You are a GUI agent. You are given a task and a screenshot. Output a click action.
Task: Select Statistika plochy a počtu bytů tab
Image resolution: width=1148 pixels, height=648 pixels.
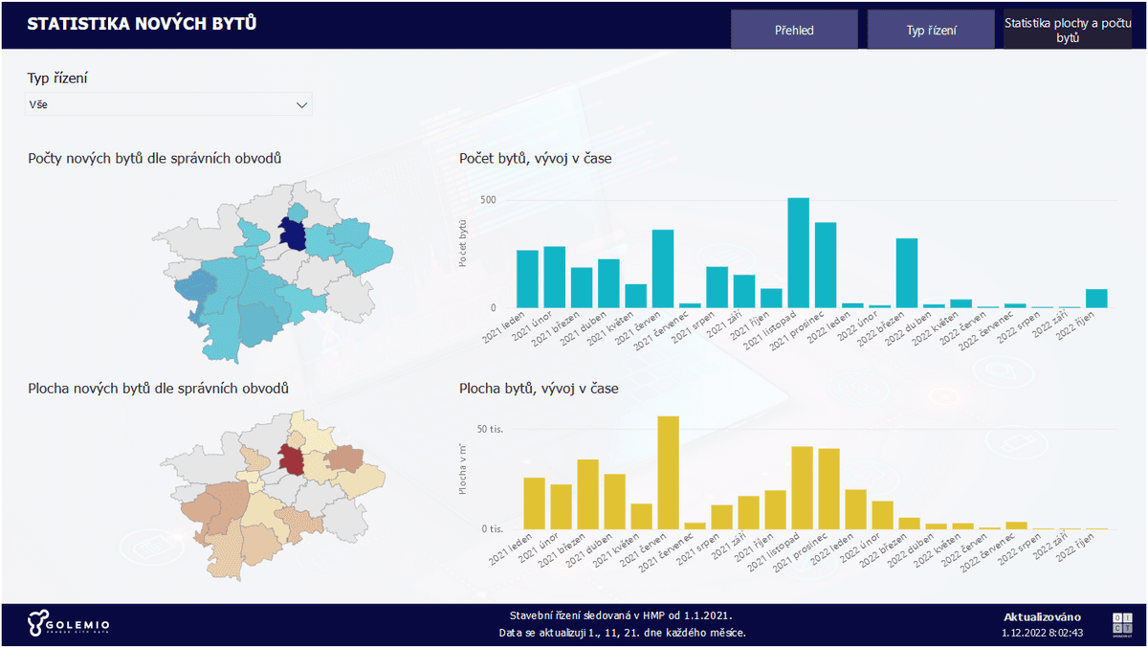pyautogui.click(x=1067, y=30)
